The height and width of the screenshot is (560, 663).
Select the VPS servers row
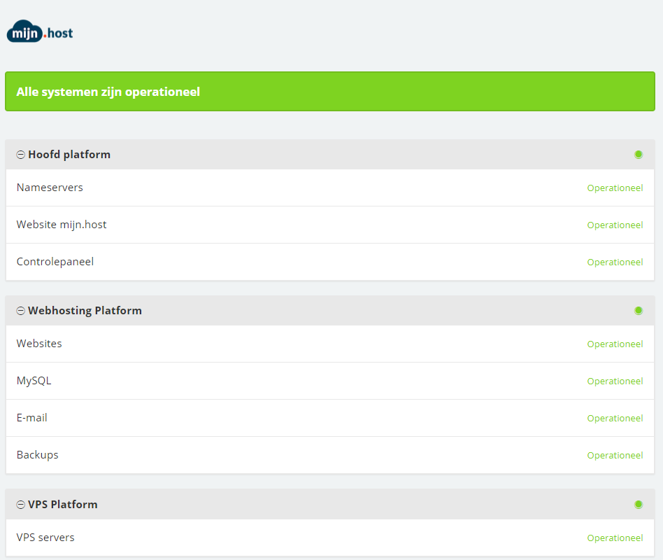pyautogui.click(x=45, y=538)
